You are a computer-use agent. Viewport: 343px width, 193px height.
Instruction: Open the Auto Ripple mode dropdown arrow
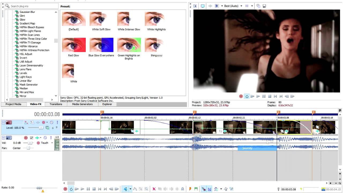(221, 189)
